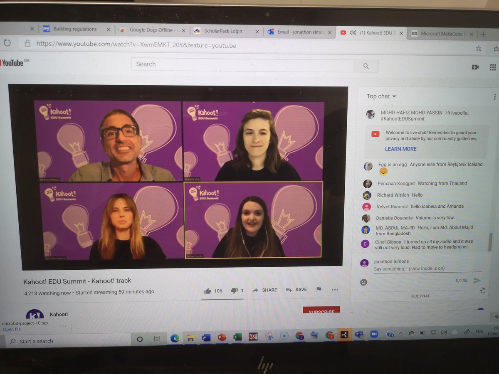Click the send chat message arrow
Screen dimensions: 499x374
[x=477, y=280]
